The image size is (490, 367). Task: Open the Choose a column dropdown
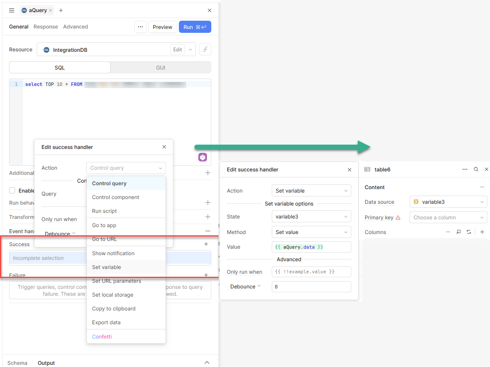pyautogui.click(x=448, y=217)
